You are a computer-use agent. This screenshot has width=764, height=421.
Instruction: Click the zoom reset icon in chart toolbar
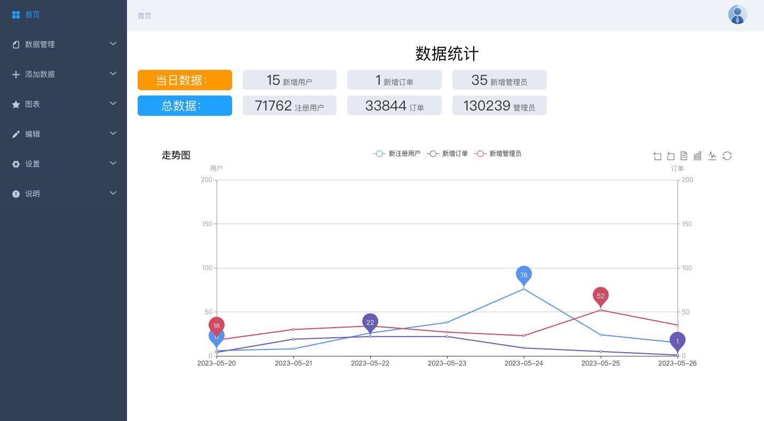tap(671, 156)
